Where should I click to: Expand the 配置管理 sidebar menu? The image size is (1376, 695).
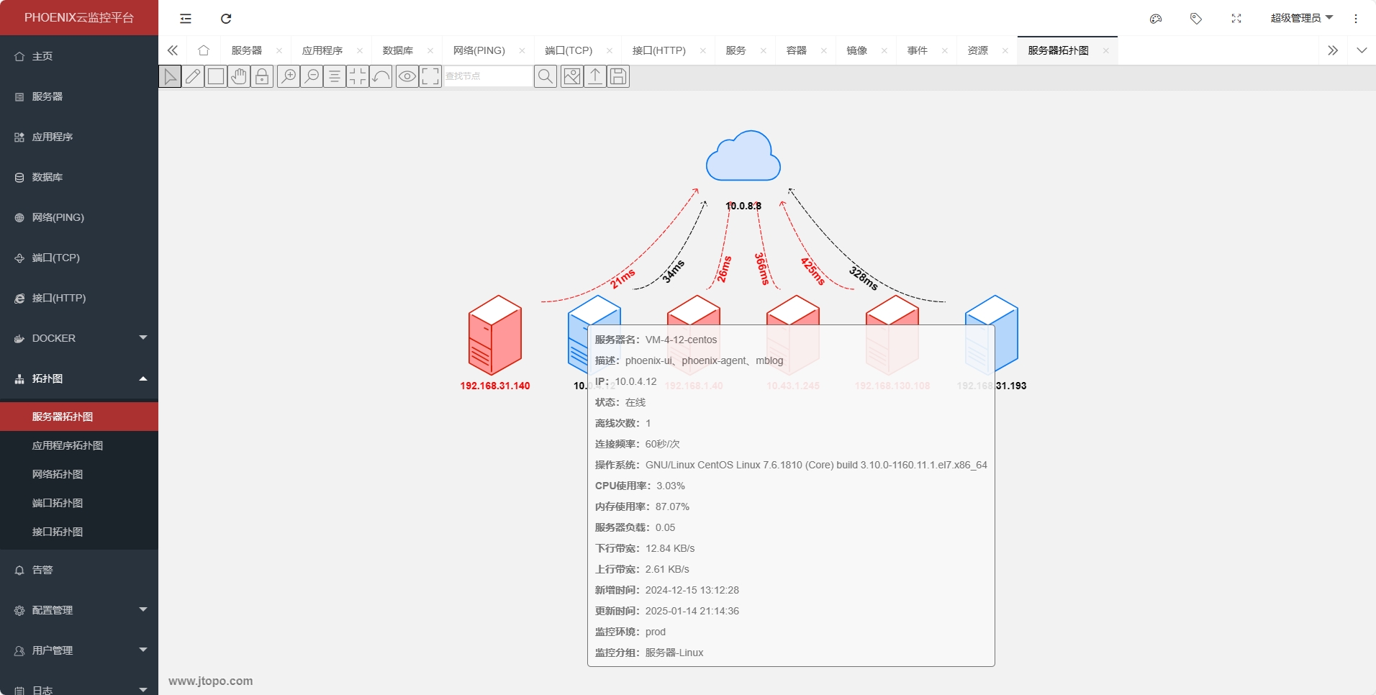click(x=79, y=610)
